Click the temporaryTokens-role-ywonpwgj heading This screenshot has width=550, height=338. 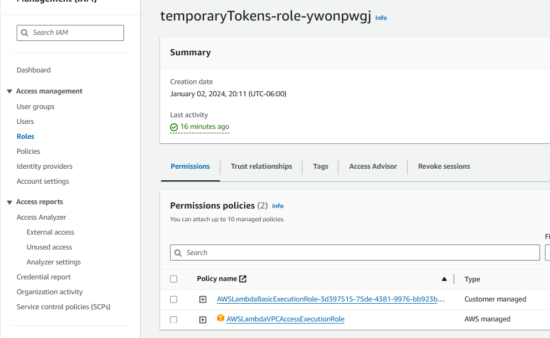[265, 16]
